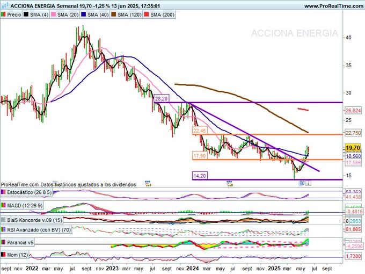Click the MACD value -0,4816 on axis
The height and width of the screenshot is (274, 365).
click(x=354, y=212)
